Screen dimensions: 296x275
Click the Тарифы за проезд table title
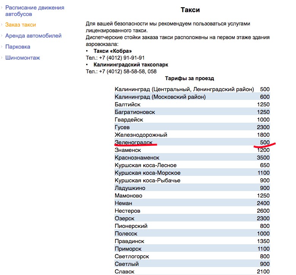coord(190,79)
